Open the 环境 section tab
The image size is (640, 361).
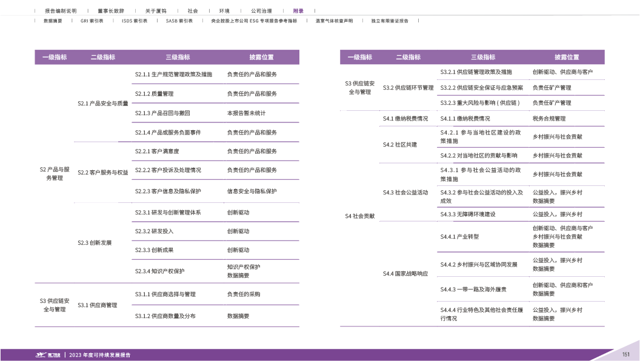[224, 11]
